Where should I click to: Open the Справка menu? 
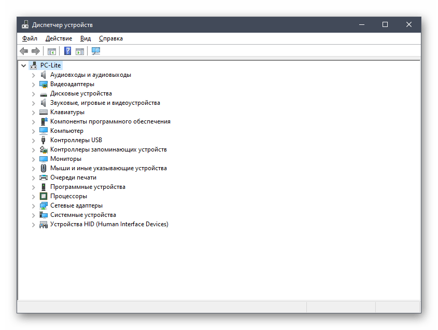[110, 38]
